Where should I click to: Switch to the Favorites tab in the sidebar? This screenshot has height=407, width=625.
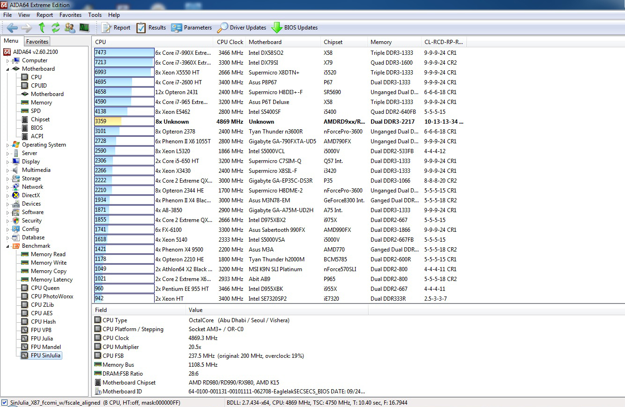37,42
